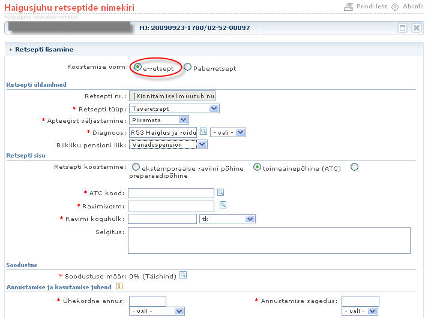
Task: Click the info icon beside Annustamise ja kasutamise juhend
Action: (119, 286)
